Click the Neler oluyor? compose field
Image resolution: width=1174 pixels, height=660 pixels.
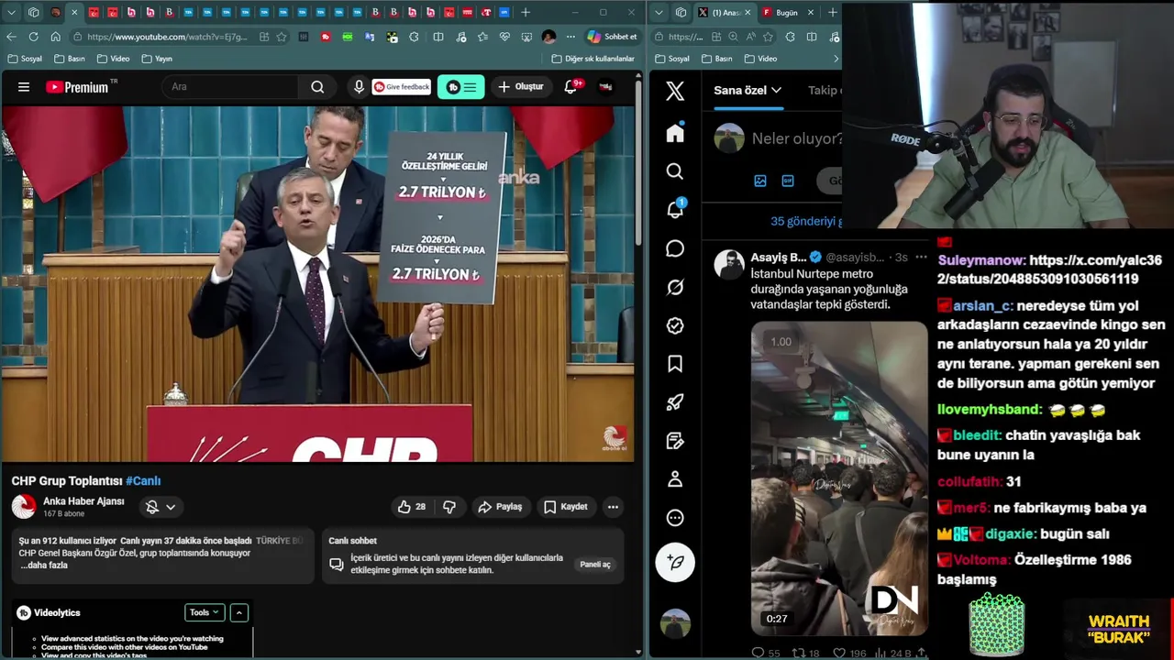pyautogui.click(x=796, y=138)
